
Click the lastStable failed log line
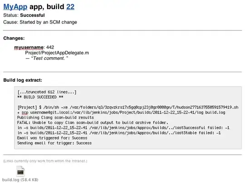point(119,133)
